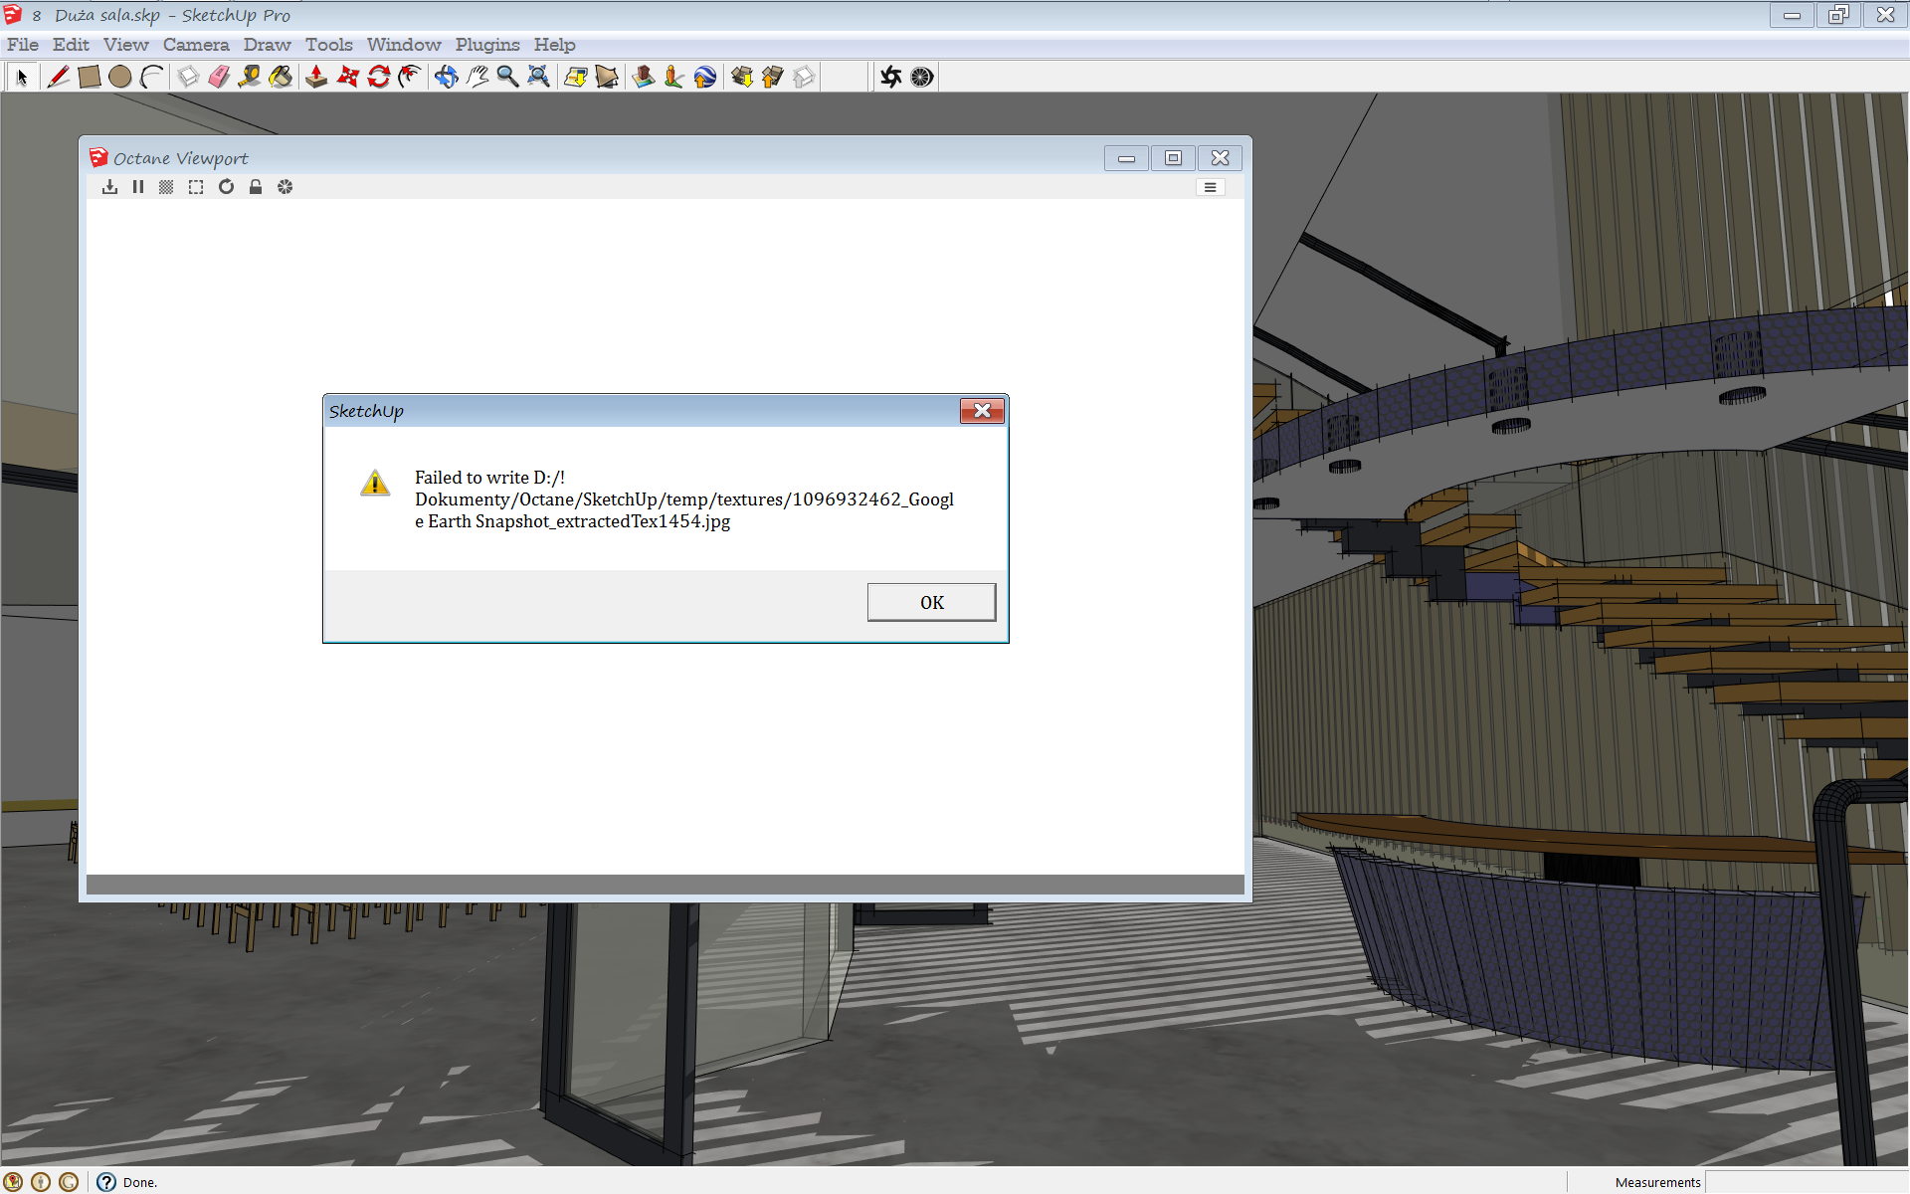Open the Plugins menu
The height and width of the screenshot is (1194, 1910).
[x=486, y=45]
